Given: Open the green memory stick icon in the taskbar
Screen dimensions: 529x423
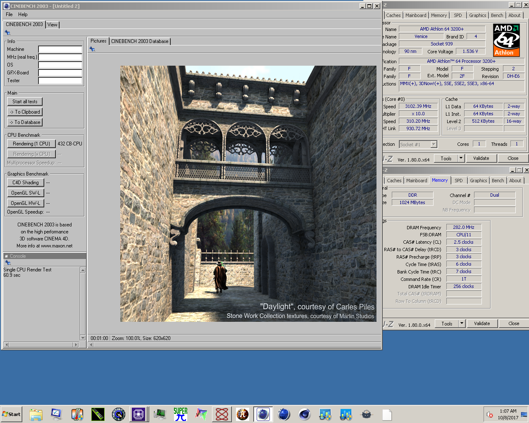Looking at the screenshot, I should (x=98, y=414).
